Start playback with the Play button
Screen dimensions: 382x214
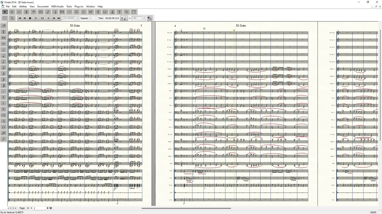click(36, 18)
